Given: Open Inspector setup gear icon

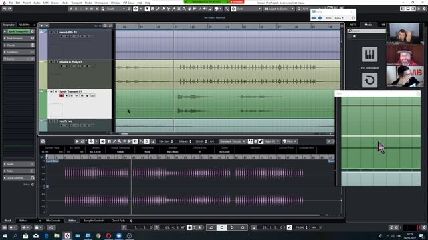Looking at the screenshot, I should [33, 185].
